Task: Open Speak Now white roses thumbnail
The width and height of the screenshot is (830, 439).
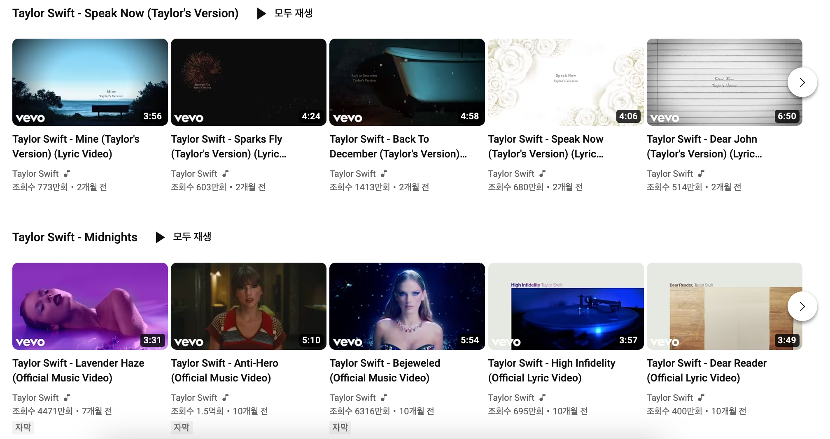Action: click(x=566, y=82)
